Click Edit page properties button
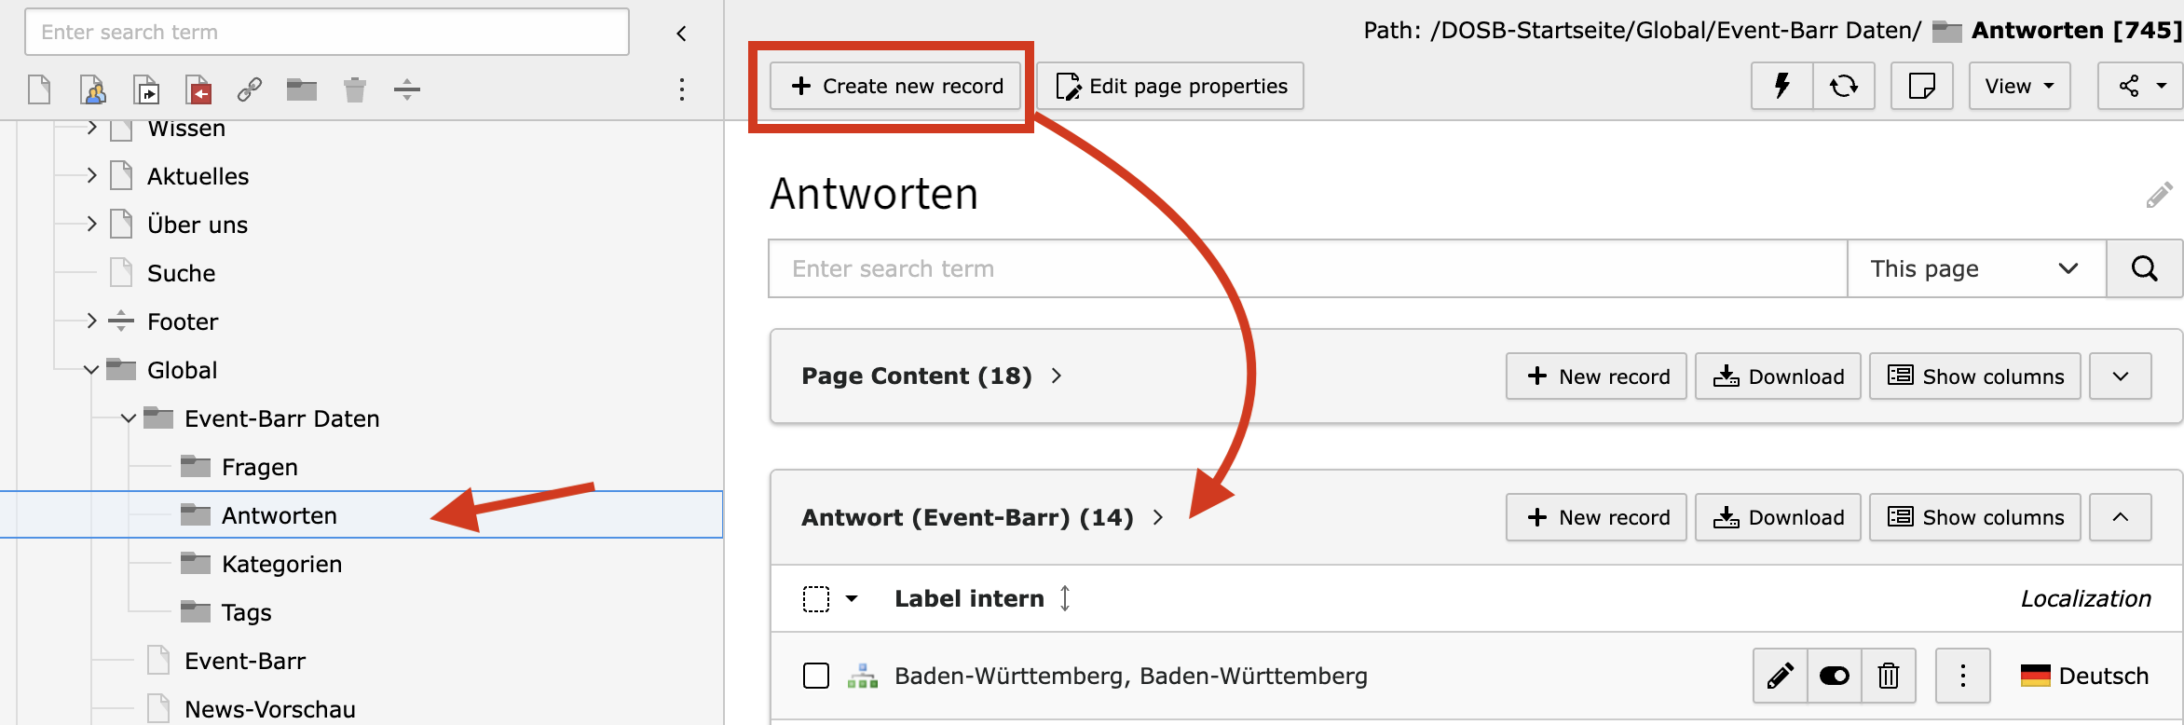 1170,86
